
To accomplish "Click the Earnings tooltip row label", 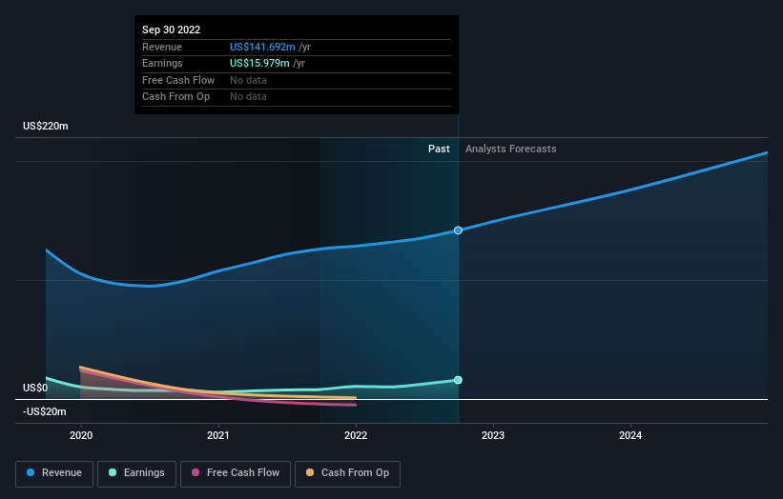I will coord(162,63).
